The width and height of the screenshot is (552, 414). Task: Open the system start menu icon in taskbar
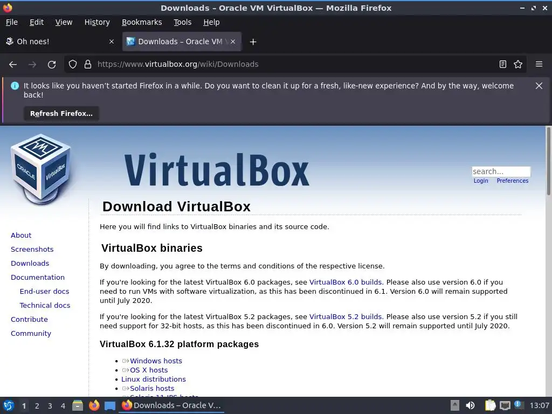(x=9, y=405)
